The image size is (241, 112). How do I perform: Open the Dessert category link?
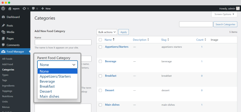[110, 90]
